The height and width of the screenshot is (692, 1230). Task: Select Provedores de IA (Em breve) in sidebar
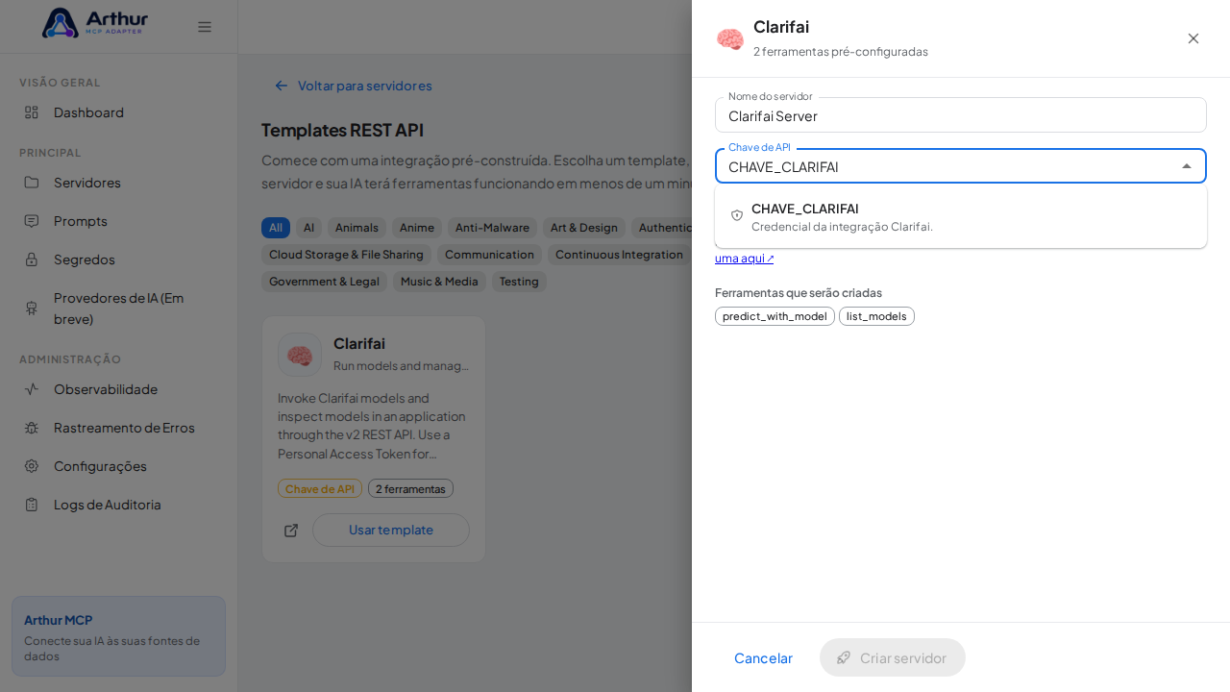pyautogui.click(x=118, y=308)
